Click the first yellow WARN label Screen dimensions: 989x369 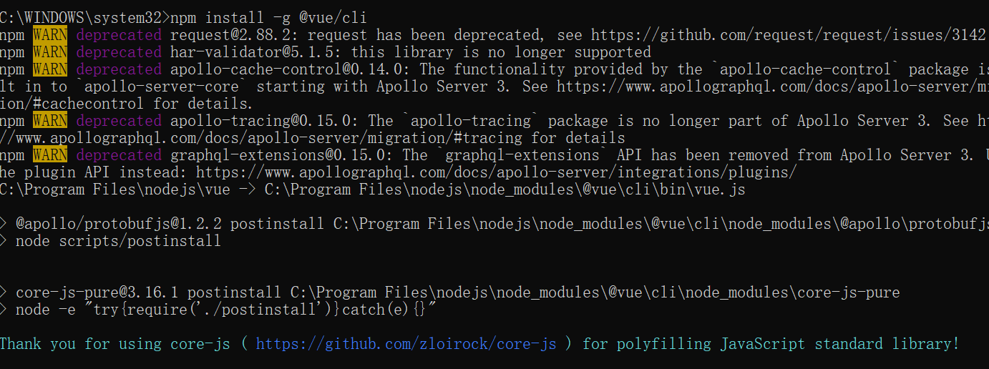point(50,35)
